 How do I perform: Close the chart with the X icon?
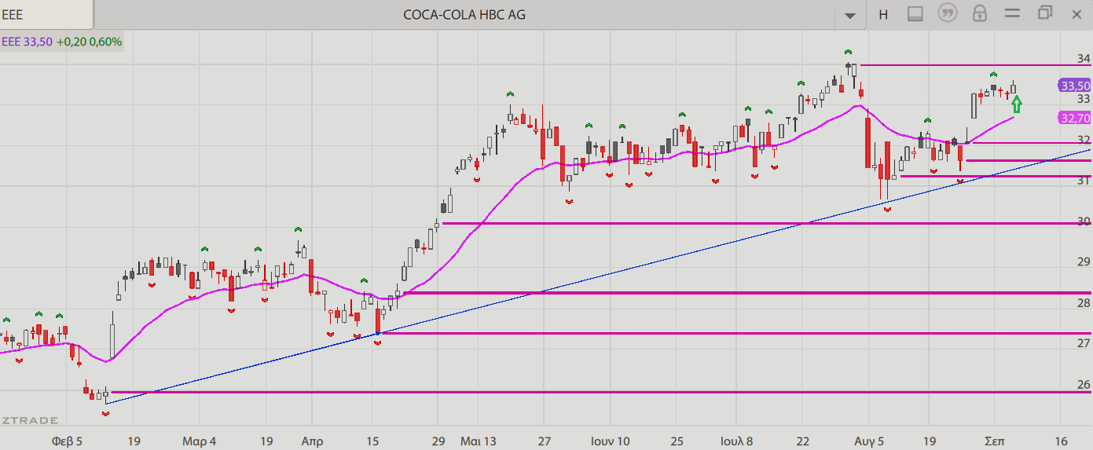click(1076, 13)
